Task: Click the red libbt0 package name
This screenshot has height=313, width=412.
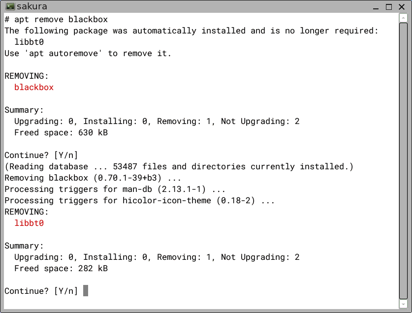Action: tap(29, 223)
